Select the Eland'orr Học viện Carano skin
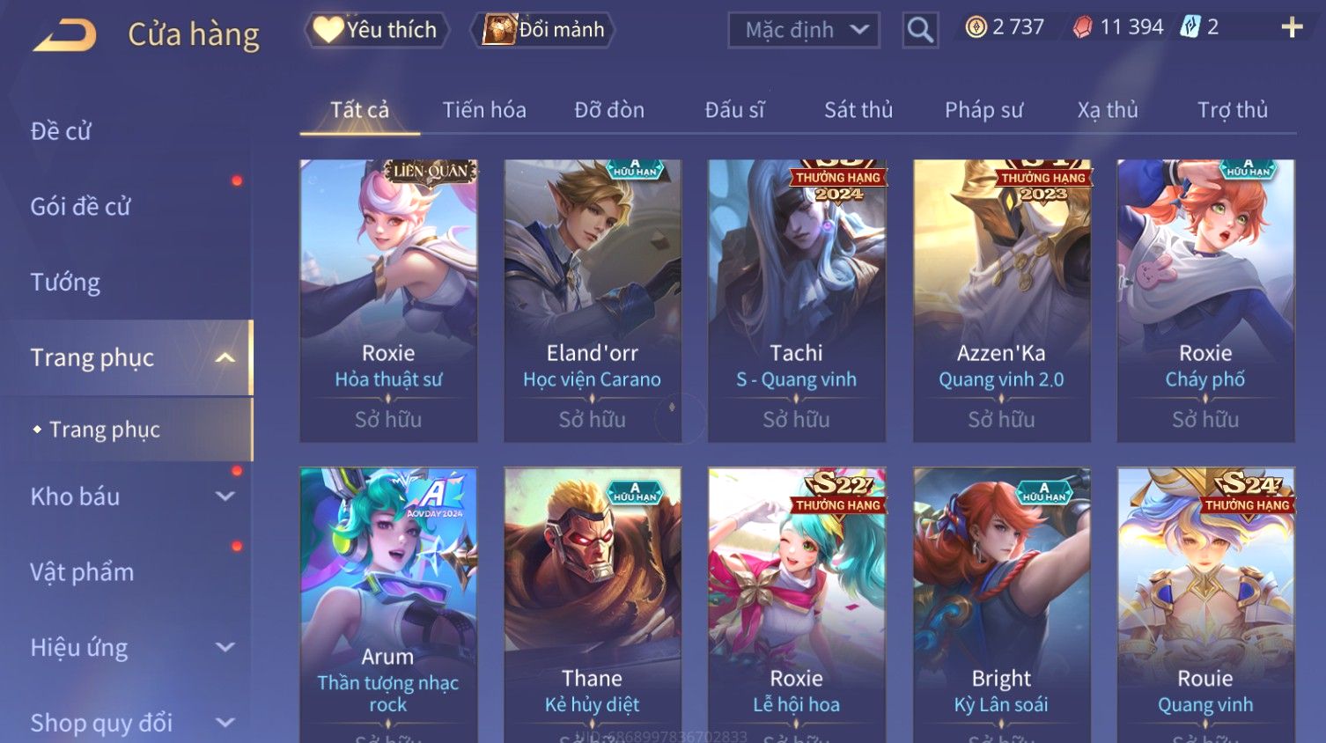Image resolution: width=1326 pixels, height=743 pixels. 593,301
